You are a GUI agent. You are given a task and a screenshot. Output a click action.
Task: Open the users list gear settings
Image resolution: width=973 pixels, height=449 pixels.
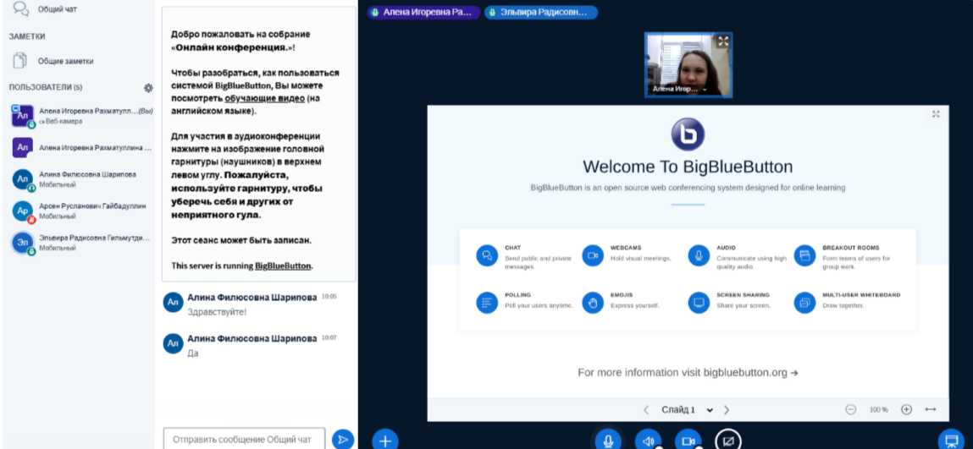pos(148,88)
